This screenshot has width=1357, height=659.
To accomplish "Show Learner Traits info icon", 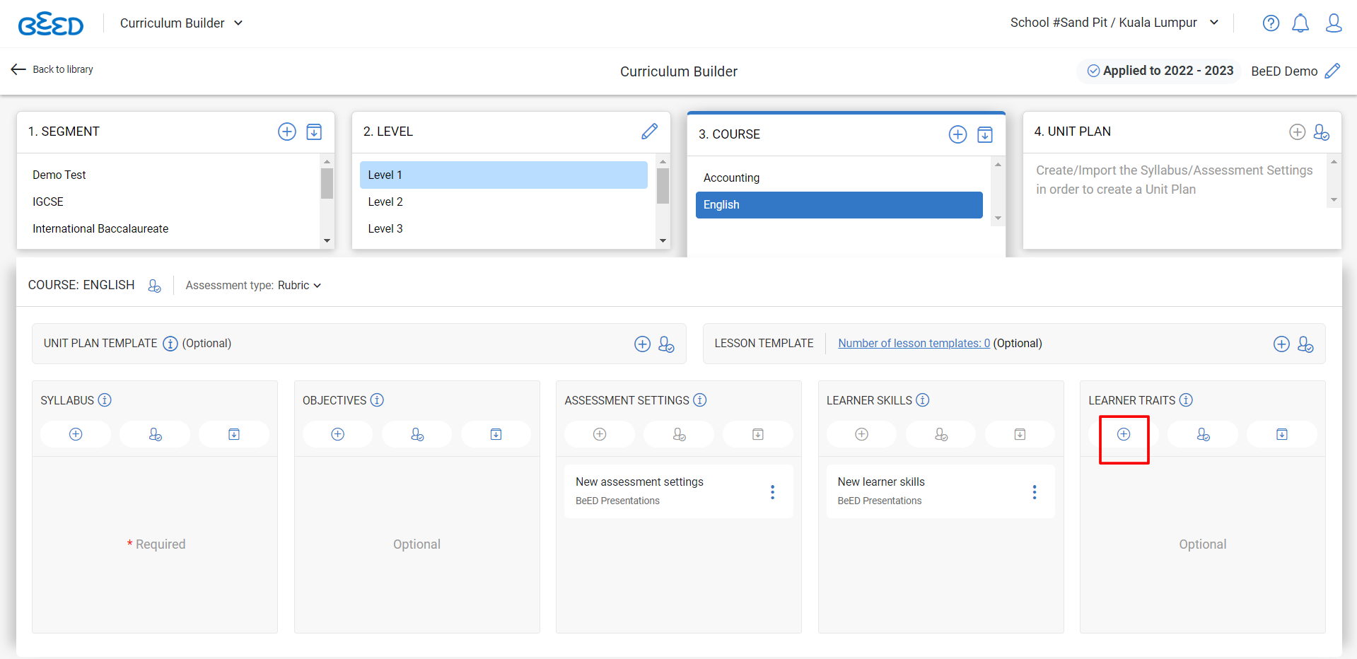I will click(1186, 400).
